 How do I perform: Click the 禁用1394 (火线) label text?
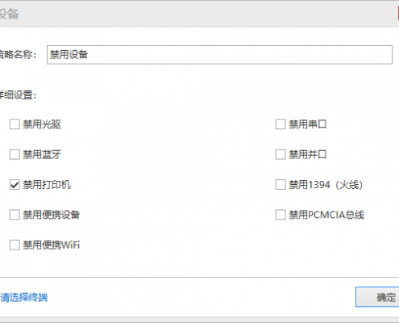pos(326,185)
